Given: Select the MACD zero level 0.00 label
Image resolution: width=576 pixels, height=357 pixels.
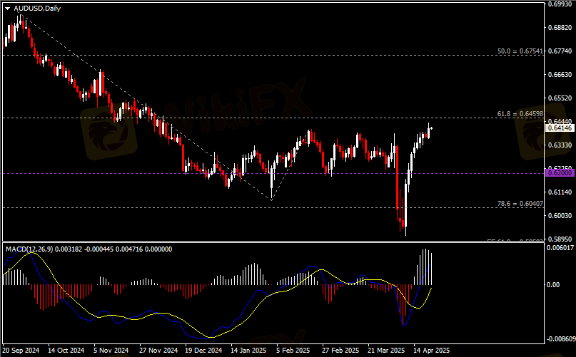Looking at the screenshot, I should pyautogui.click(x=553, y=285).
